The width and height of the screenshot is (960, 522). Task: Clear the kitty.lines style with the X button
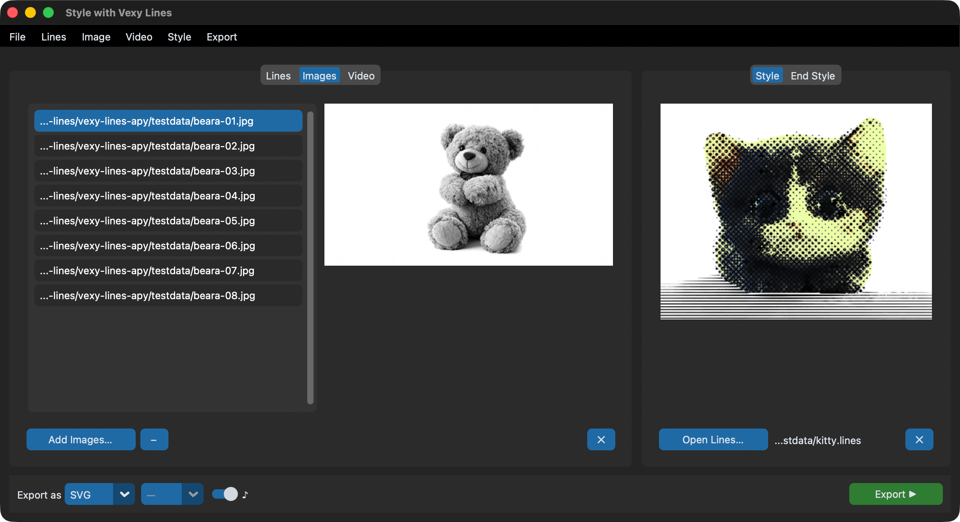coord(919,439)
